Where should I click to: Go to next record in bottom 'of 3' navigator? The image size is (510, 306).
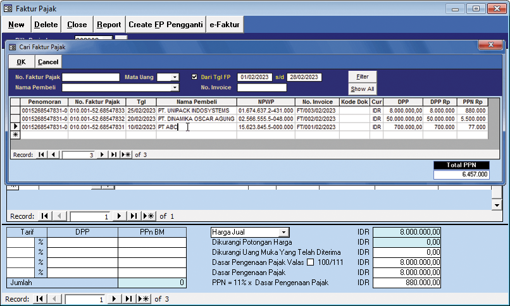coord(114,298)
